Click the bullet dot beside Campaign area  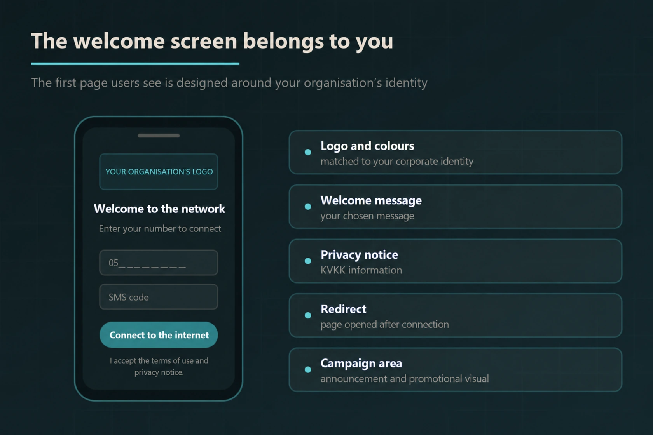click(x=308, y=370)
